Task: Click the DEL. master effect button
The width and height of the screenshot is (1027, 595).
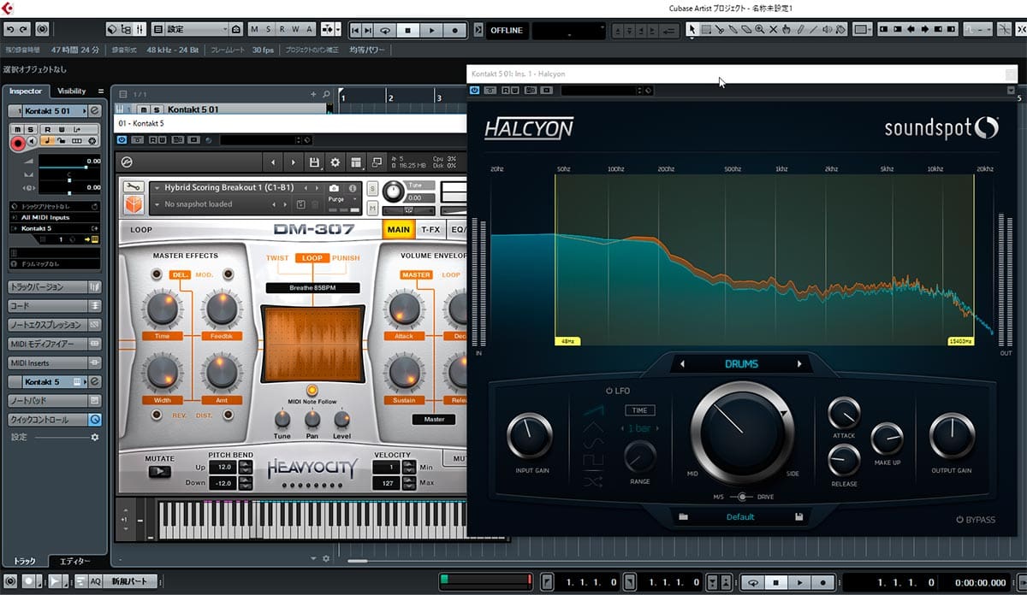Action: [x=180, y=274]
